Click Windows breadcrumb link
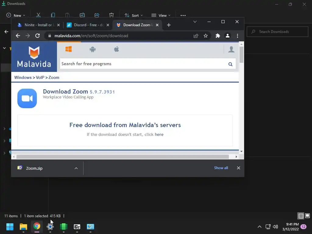 pyautogui.click(x=23, y=78)
